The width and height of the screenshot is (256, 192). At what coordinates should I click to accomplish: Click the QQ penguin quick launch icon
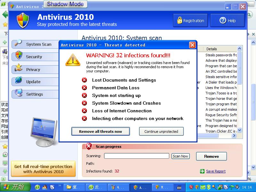(x=45, y=187)
